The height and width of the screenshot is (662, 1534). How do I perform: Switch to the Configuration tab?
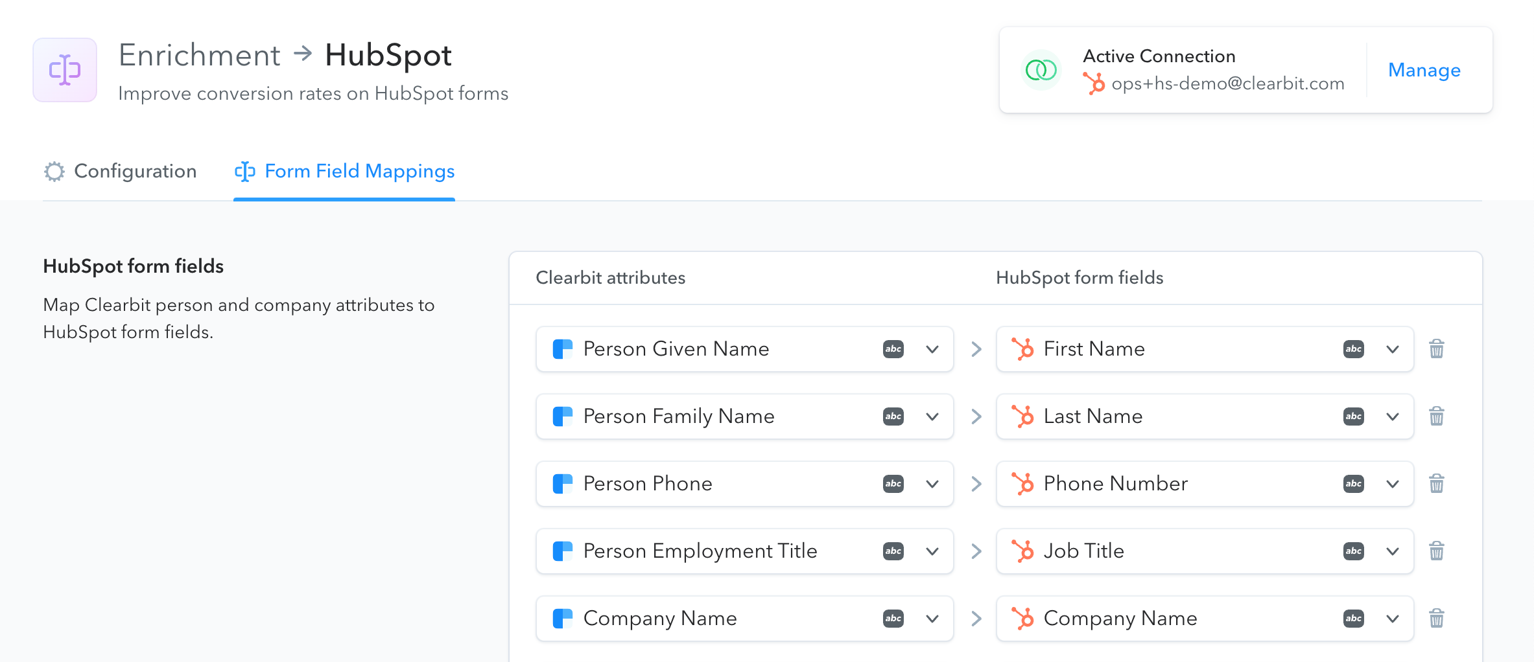coord(120,171)
